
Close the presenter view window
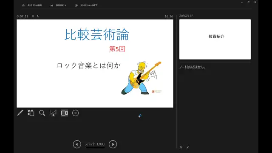coord(255,2)
